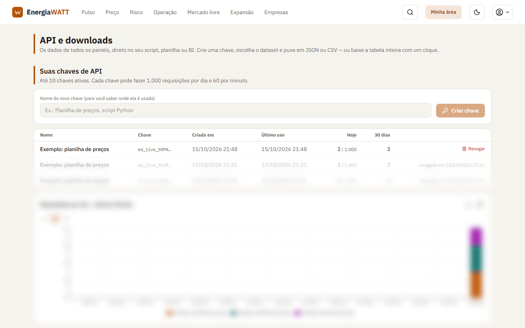525x328 pixels.
Task: Open the Preço section
Action: tap(112, 12)
